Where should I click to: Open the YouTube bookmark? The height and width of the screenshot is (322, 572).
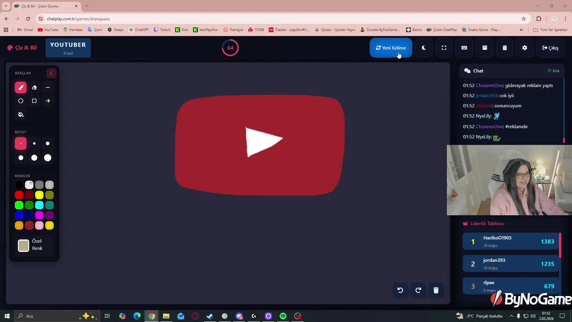pyautogui.click(x=48, y=30)
